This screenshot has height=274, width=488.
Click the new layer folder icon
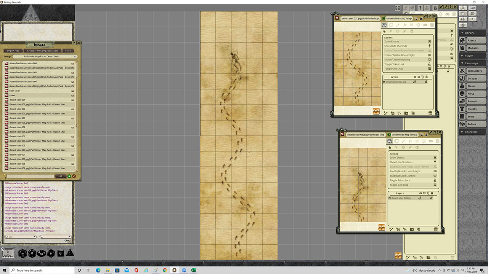pyautogui.click(x=406, y=113)
